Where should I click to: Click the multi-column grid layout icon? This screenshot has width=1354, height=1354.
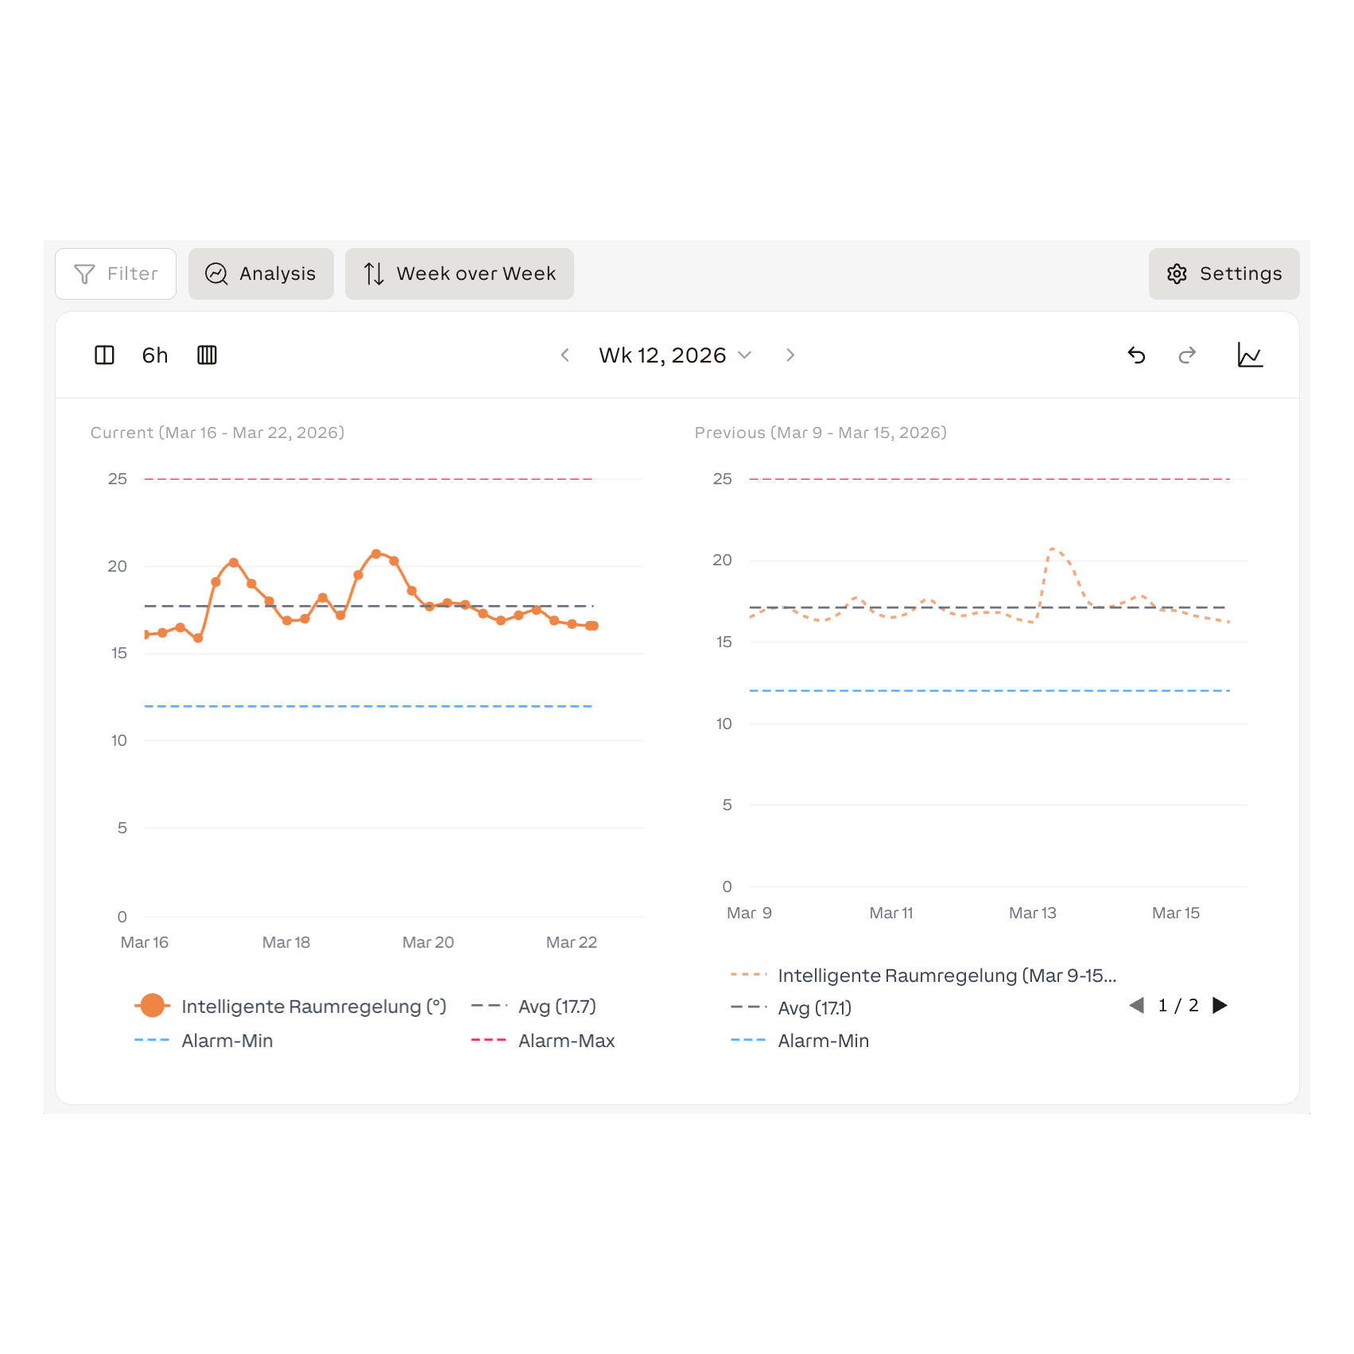click(x=207, y=355)
